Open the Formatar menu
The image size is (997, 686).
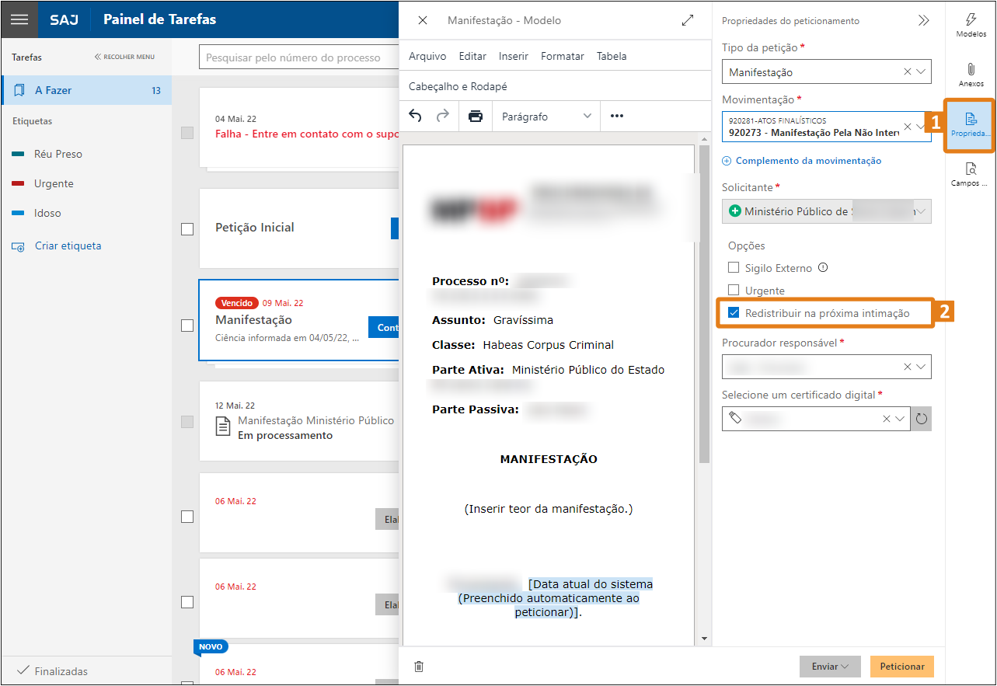563,56
